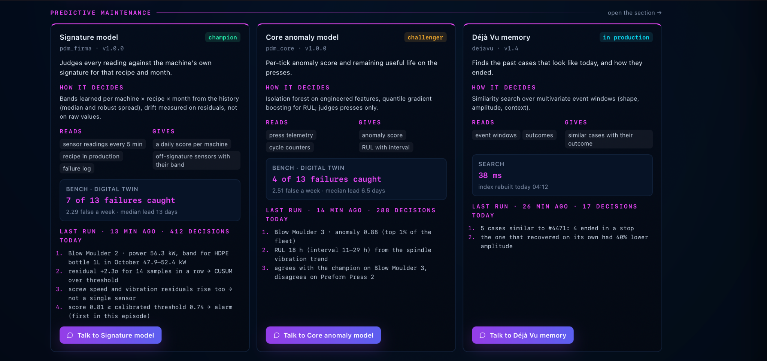Select the 'Déjà Vu memory' card title
Image resolution: width=767 pixels, height=361 pixels.
(501, 37)
